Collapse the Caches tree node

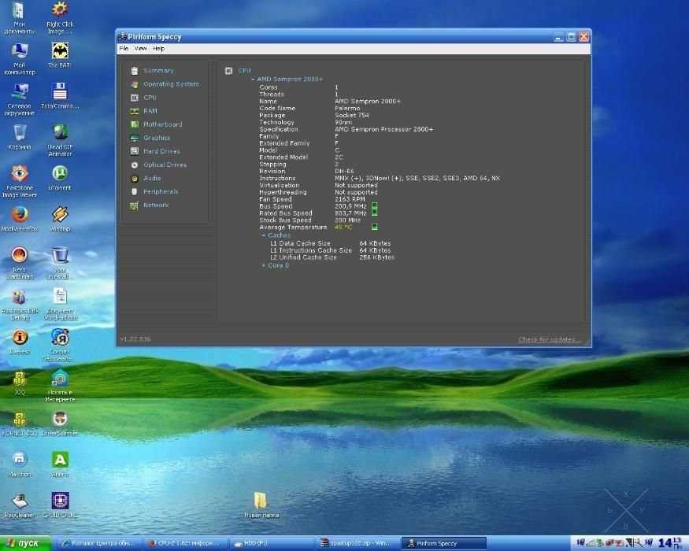click(264, 235)
